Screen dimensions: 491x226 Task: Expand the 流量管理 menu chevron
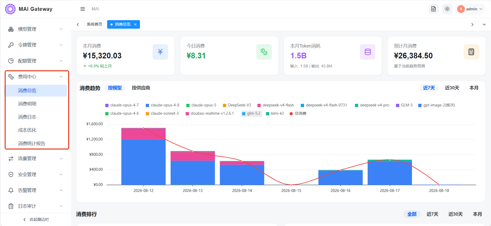tap(61, 159)
